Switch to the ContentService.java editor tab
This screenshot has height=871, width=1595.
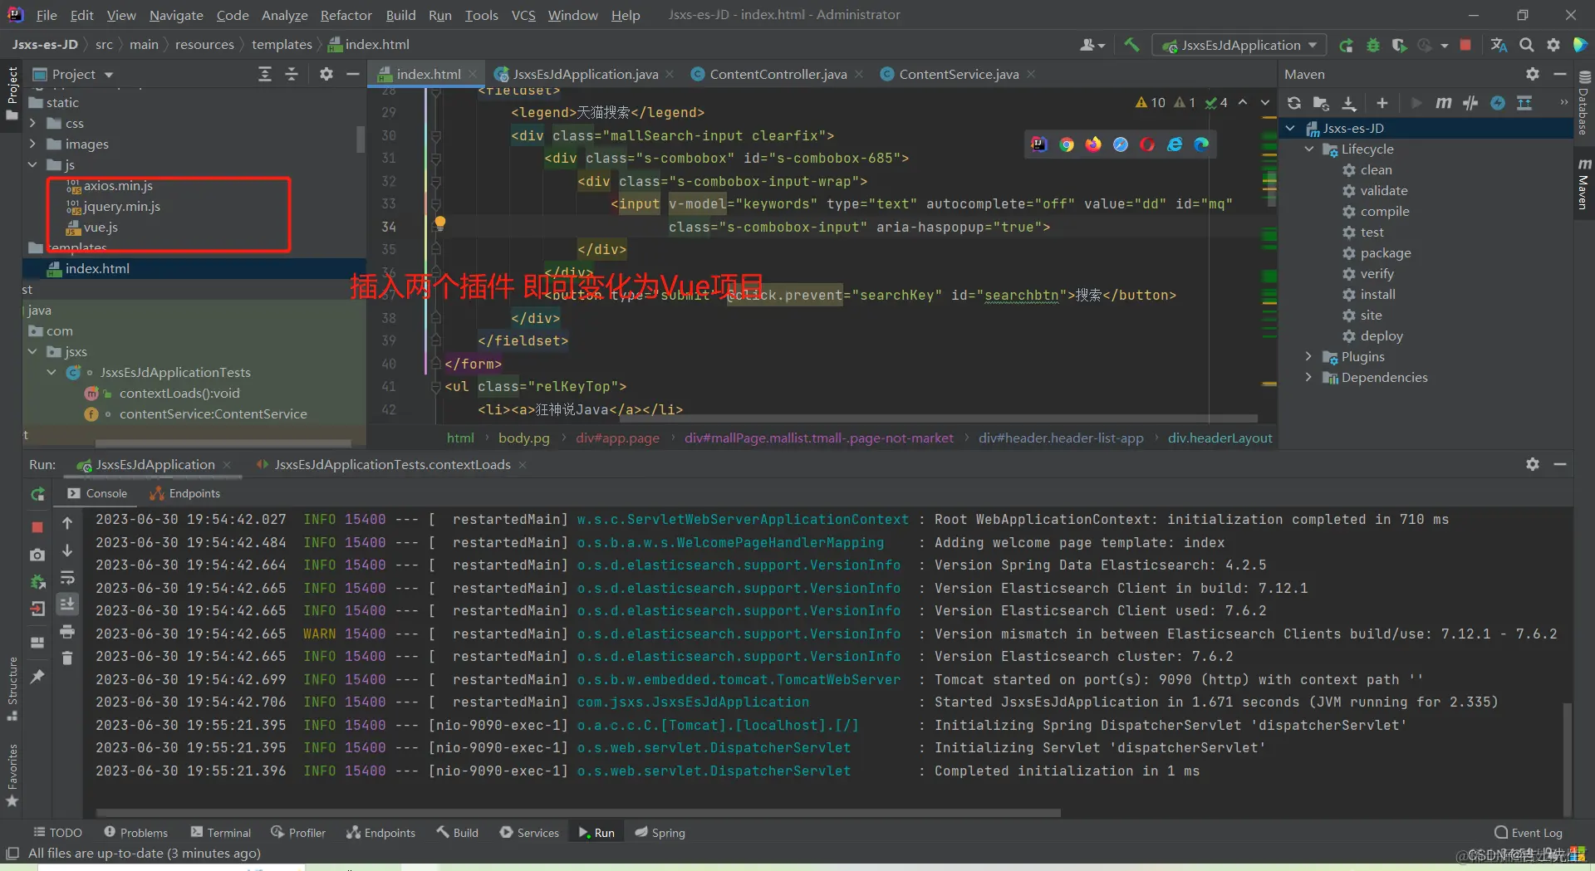click(x=959, y=74)
